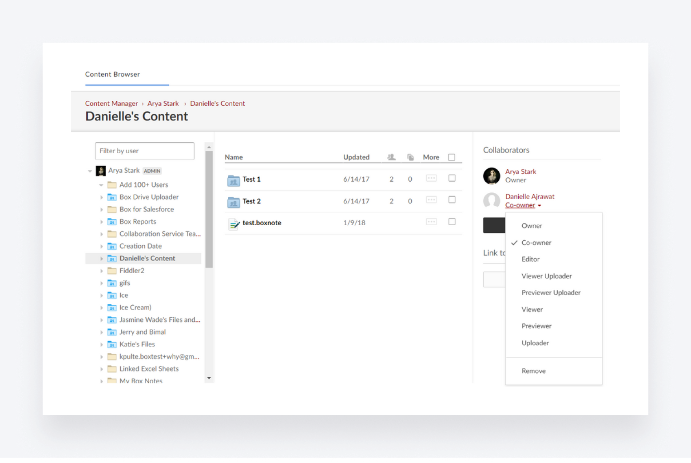Open the ellipsis menu for test.boxnote
This screenshot has width=691, height=463.
(431, 221)
